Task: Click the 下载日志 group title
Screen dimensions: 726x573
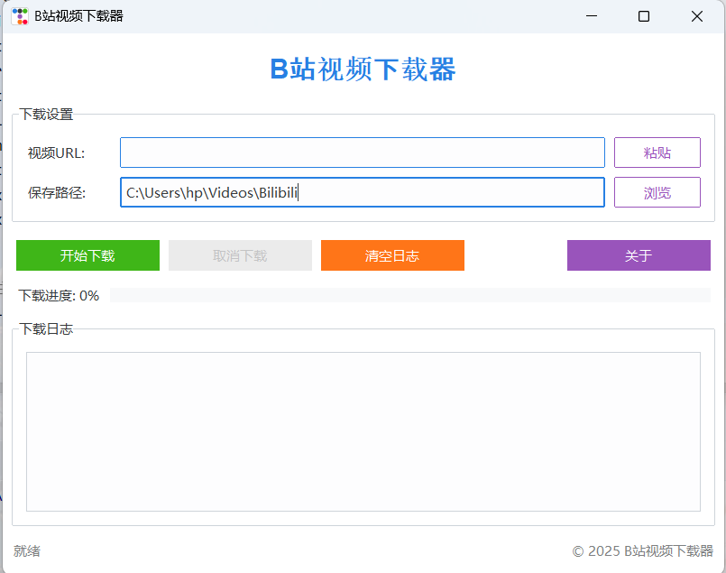Action: point(46,328)
